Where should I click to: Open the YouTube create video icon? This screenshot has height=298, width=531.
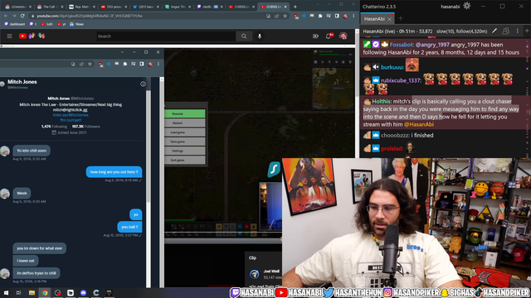(315, 36)
